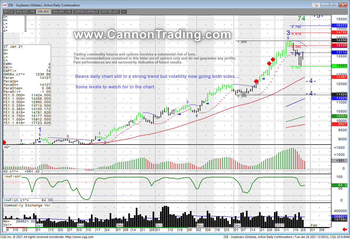This screenshot has height=239, width=350.
Task: Click the red 14792 Fibonacci price label
Action: [339, 32]
